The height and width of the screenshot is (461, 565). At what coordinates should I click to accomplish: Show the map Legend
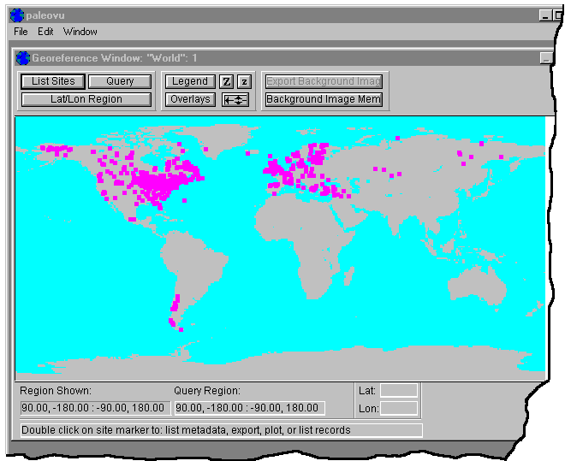189,81
